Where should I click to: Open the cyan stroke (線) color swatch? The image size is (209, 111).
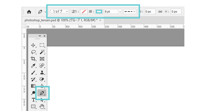click(99, 12)
